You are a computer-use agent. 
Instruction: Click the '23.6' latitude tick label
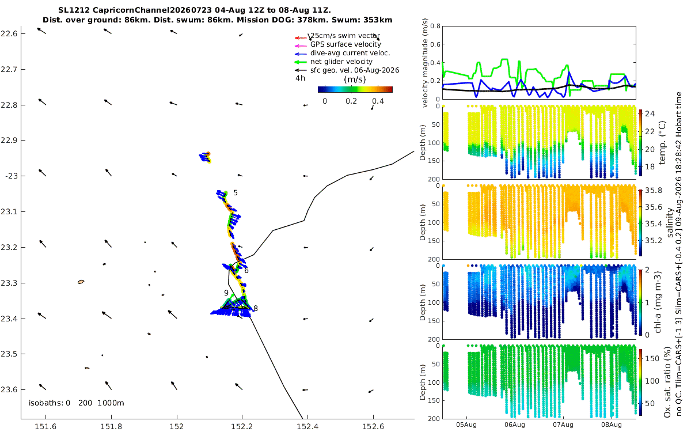click(x=9, y=389)
